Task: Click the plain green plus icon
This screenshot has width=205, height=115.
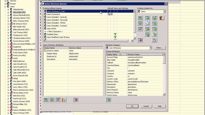Action: click(154, 34)
